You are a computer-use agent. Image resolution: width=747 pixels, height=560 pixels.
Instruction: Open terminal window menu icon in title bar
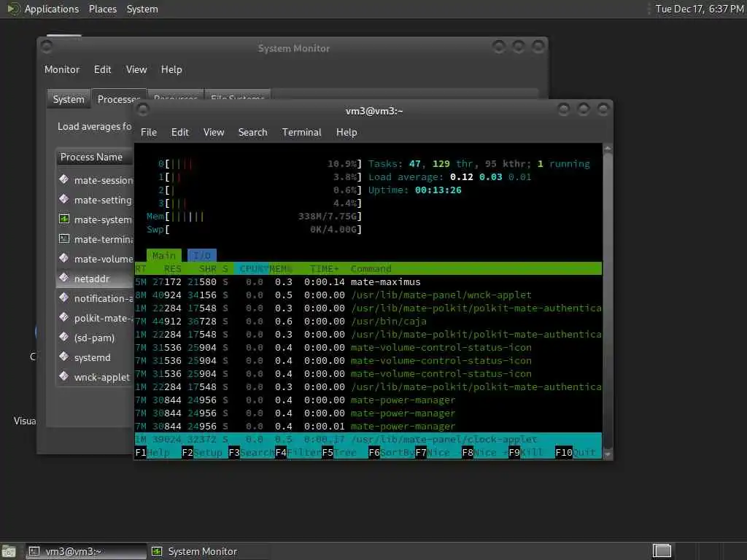pyautogui.click(x=142, y=110)
